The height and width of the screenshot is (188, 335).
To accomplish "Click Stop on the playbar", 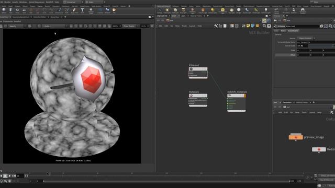I will tap(5, 176).
